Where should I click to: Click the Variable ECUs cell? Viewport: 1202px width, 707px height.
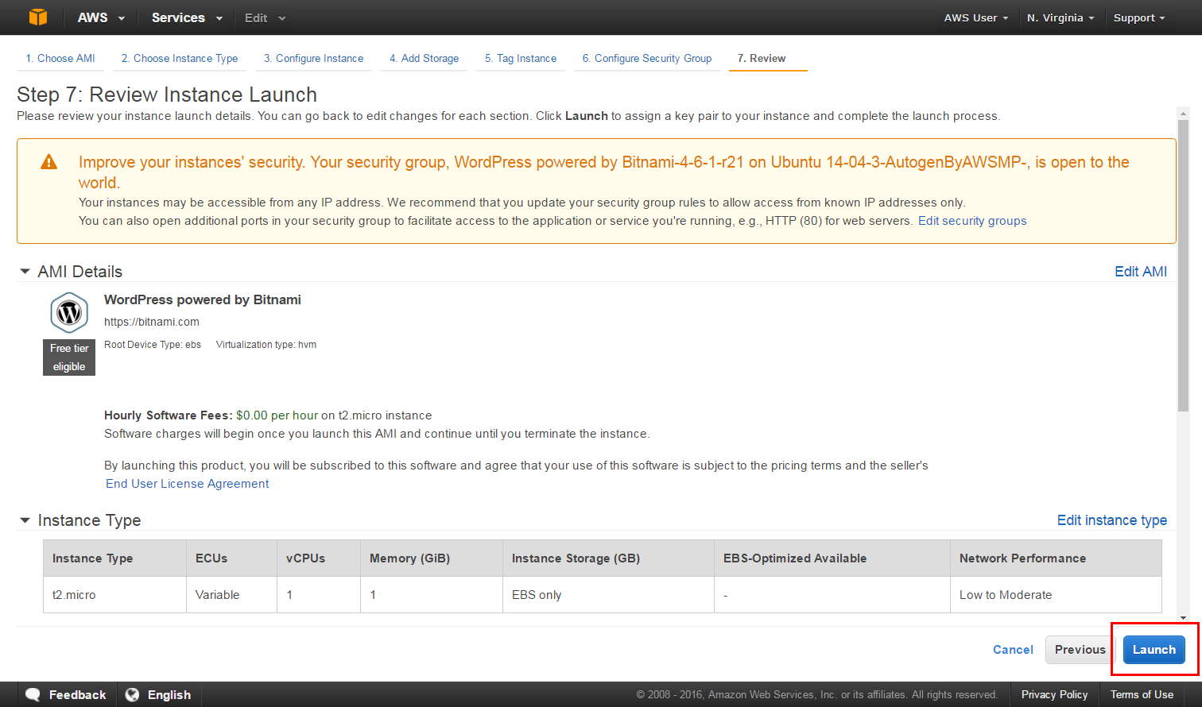[x=231, y=595]
